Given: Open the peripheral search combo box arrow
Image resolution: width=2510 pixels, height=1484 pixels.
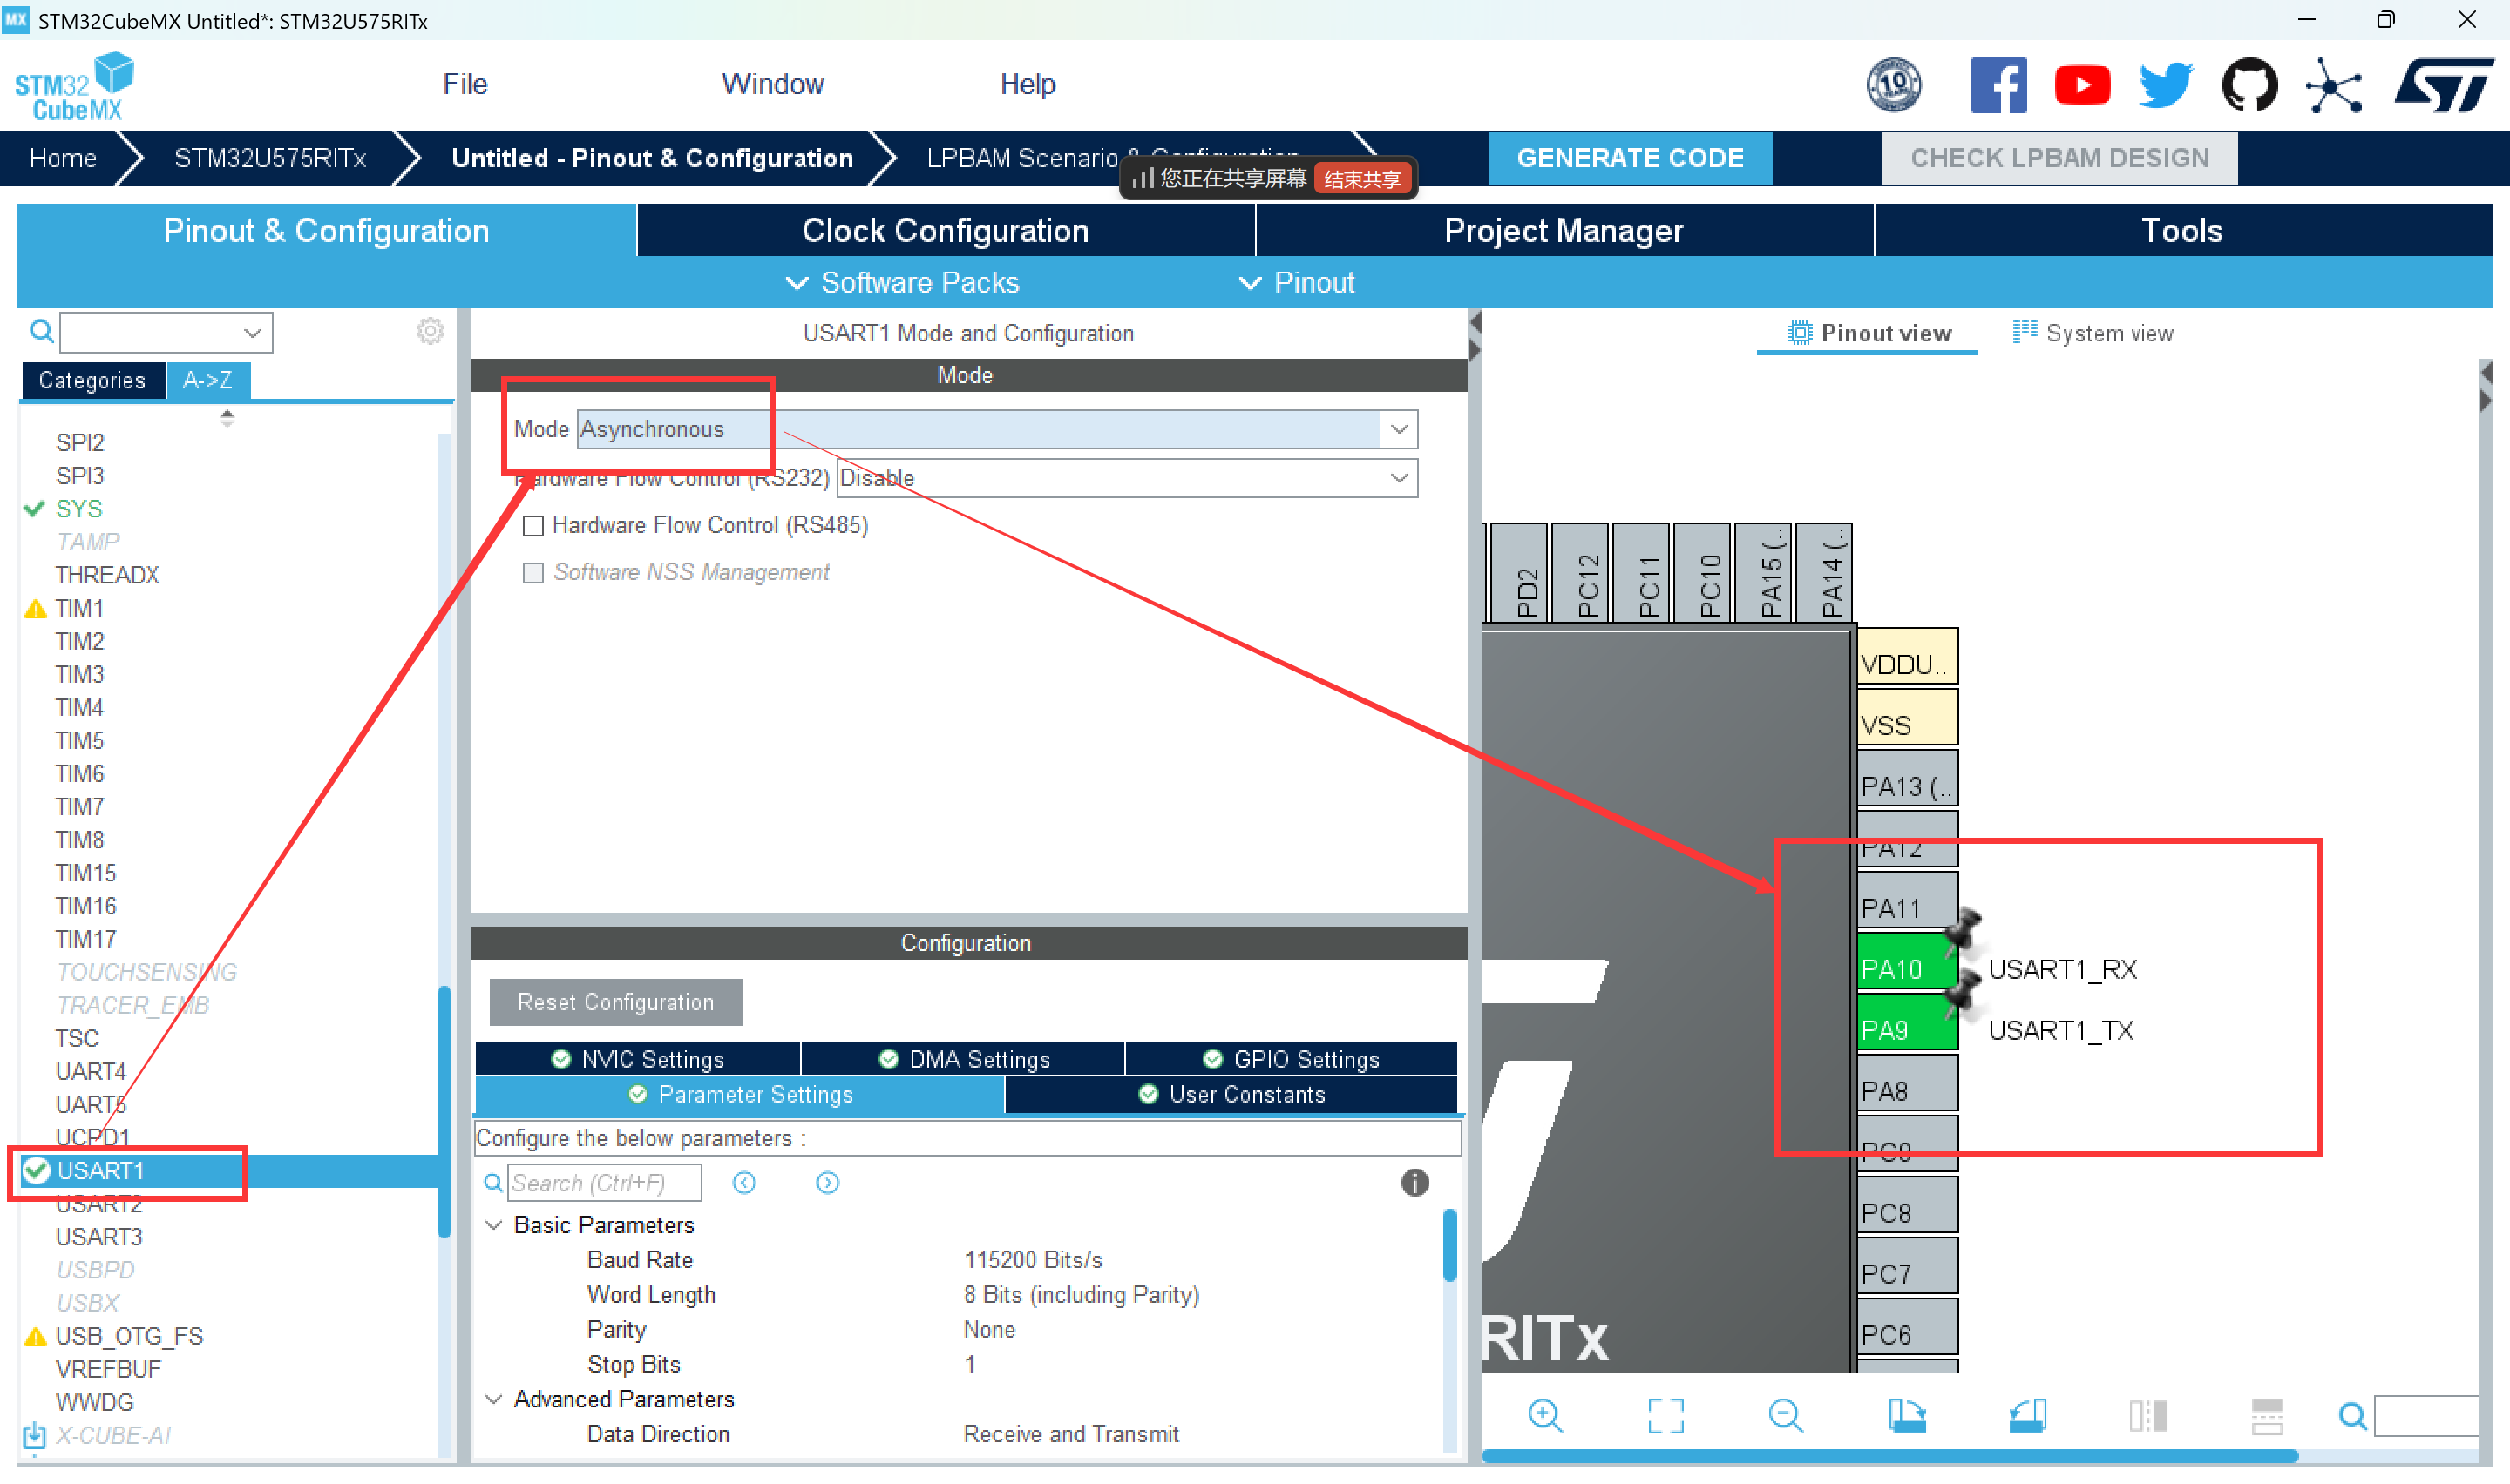Looking at the screenshot, I should click(x=252, y=333).
